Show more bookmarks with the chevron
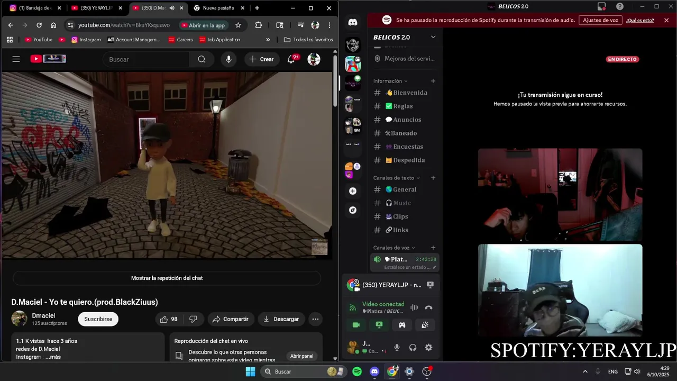Image resolution: width=677 pixels, height=381 pixels. (x=268, y=40)
